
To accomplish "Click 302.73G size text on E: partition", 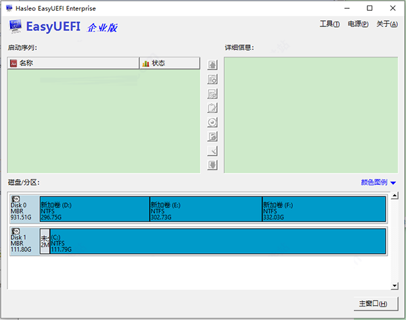I will point(161,217).
